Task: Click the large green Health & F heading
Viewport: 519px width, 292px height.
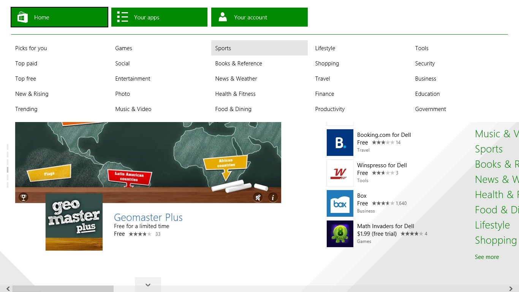Action: pyautogui.click(x=497, y=195)
